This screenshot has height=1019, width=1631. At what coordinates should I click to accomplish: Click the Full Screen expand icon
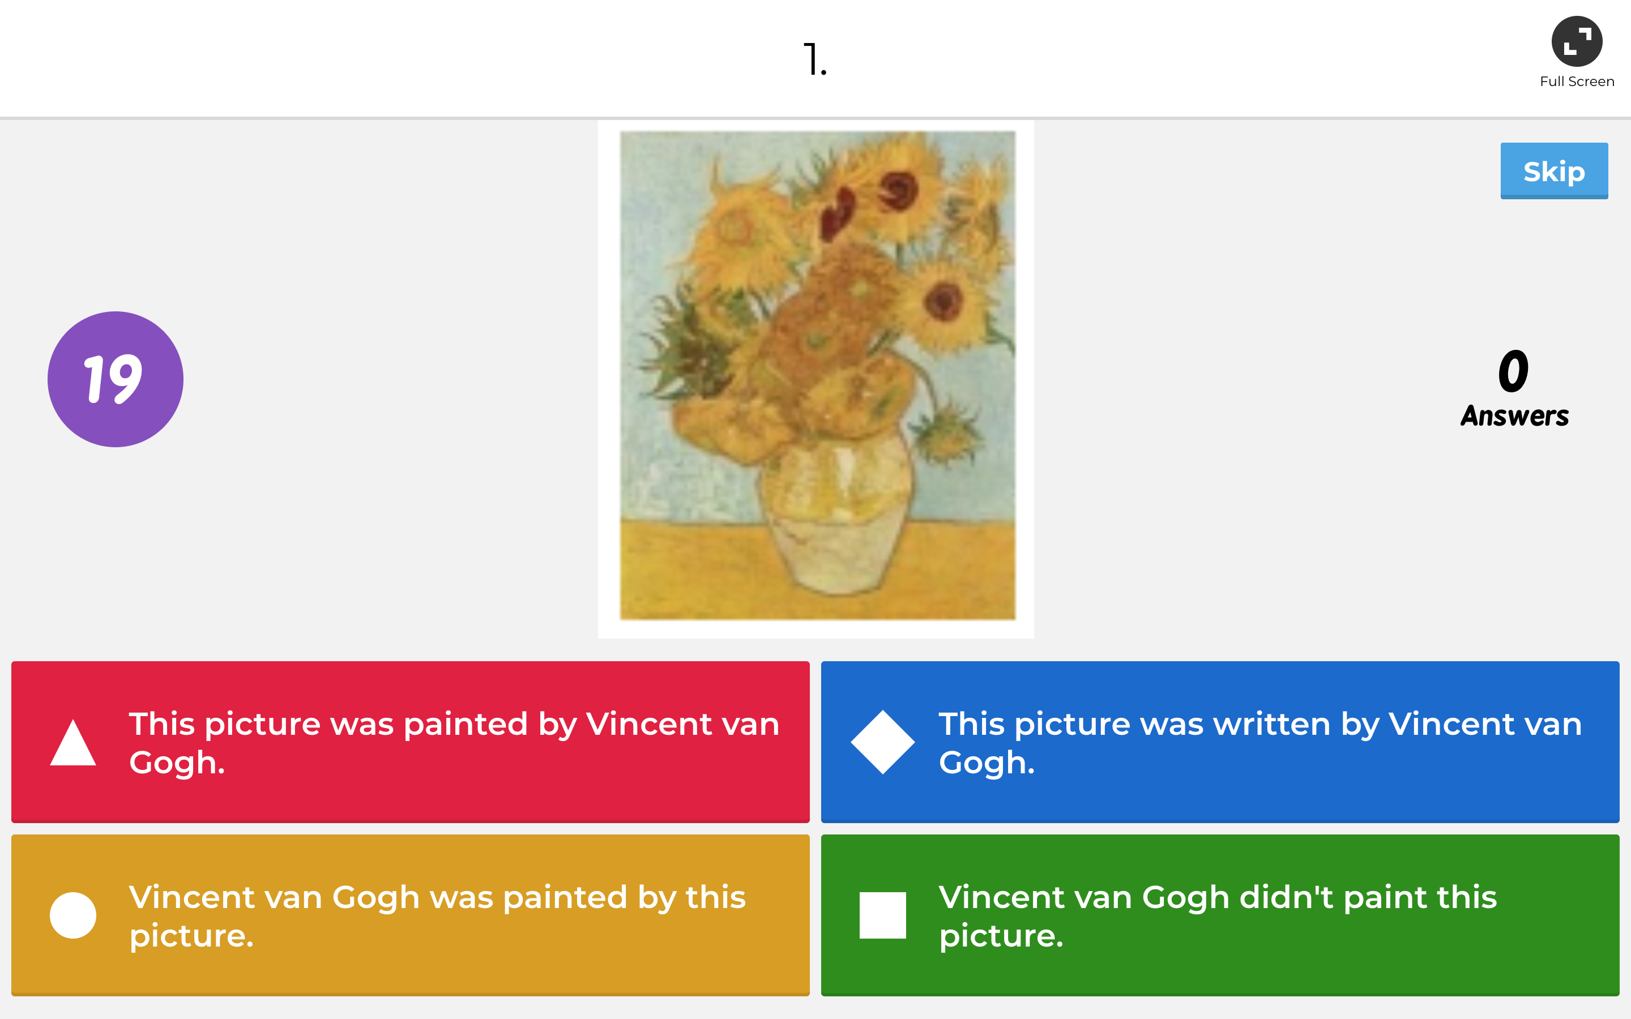(x=1576, y=42)
